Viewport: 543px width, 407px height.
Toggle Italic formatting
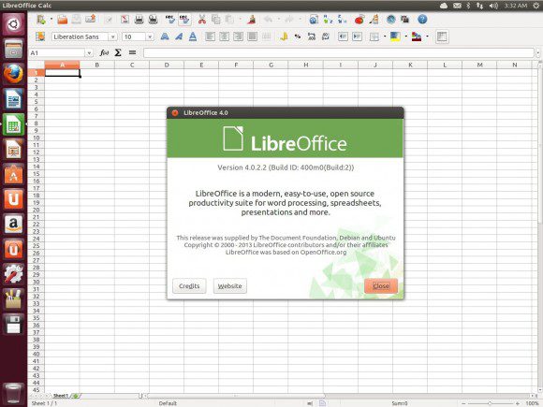pyautogui.click(x=179, y=36)
